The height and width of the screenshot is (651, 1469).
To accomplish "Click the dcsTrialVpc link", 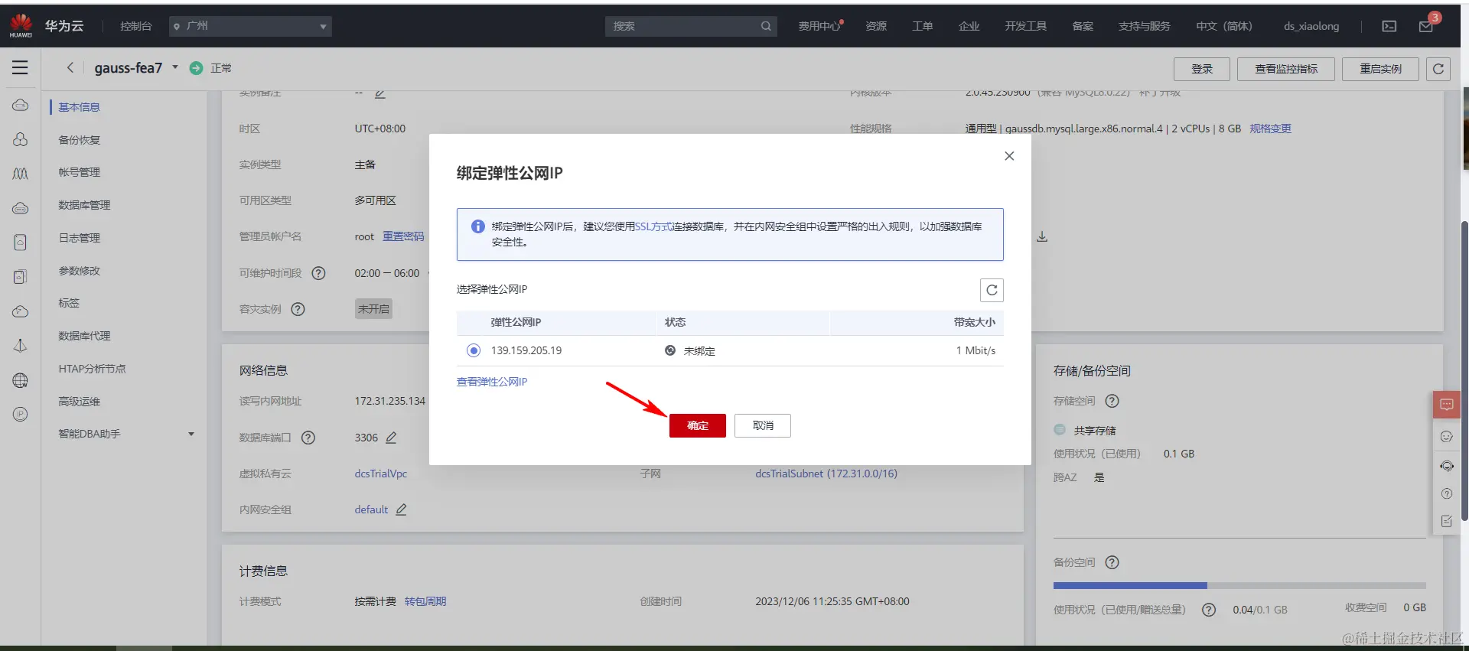I will (381, 474).
